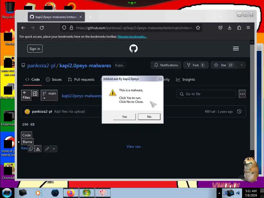The height and width of the screenshot is (198, 264).
Task: Open the Add files via upload commit
Action: [x=69, y=111]
